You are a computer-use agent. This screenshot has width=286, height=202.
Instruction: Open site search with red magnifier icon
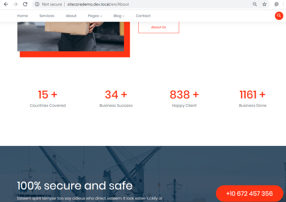pyautogui.click(x=279, y=16)
